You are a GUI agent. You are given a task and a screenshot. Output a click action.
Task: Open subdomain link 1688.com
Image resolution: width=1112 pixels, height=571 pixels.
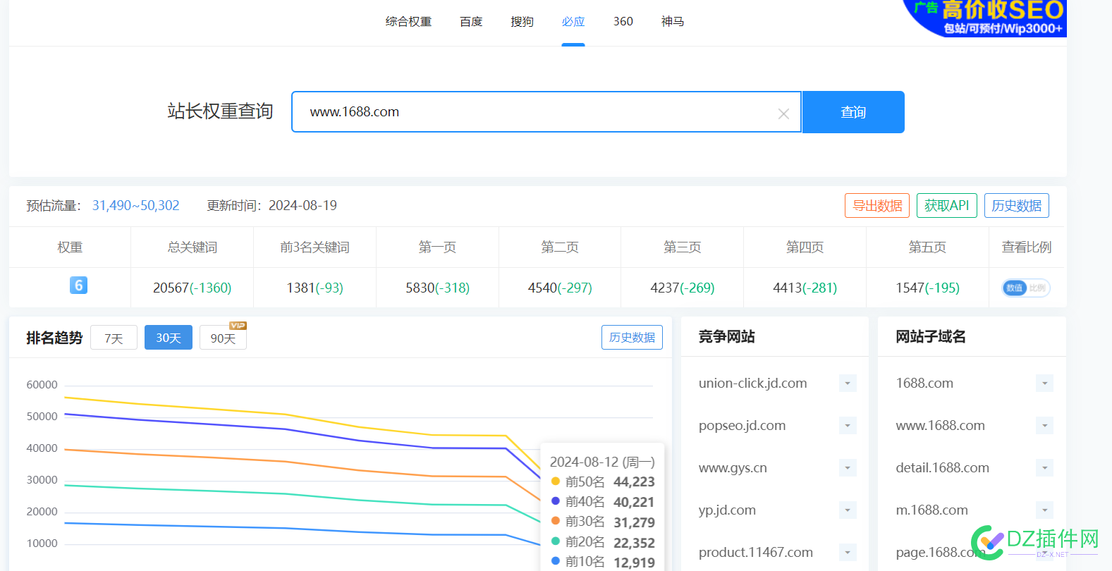click(924, 383)
